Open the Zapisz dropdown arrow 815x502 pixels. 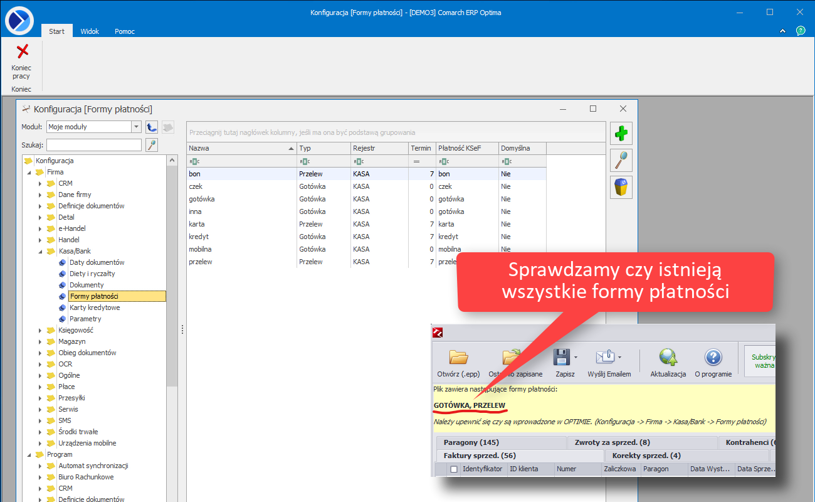click(576, 358)
